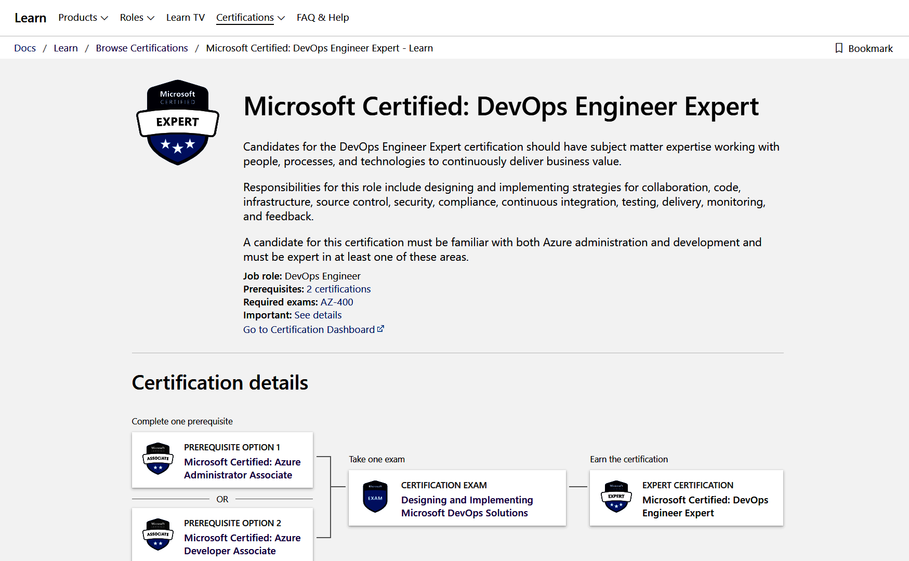
Task: Go to the Learn home logo
Action: click(x=31, y=18)
